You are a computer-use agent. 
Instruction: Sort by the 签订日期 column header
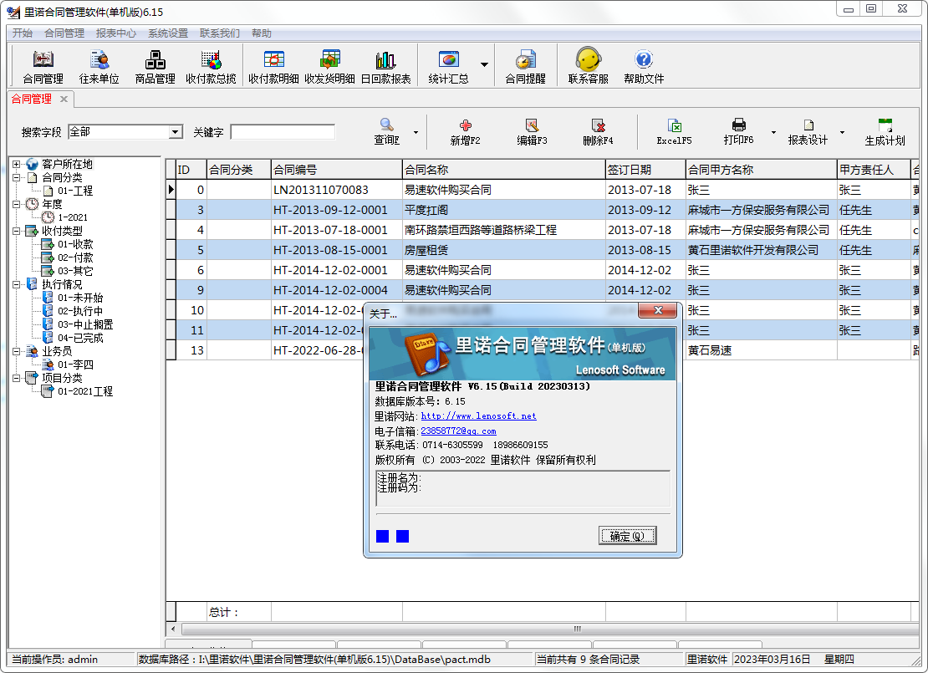coord(645,170)
